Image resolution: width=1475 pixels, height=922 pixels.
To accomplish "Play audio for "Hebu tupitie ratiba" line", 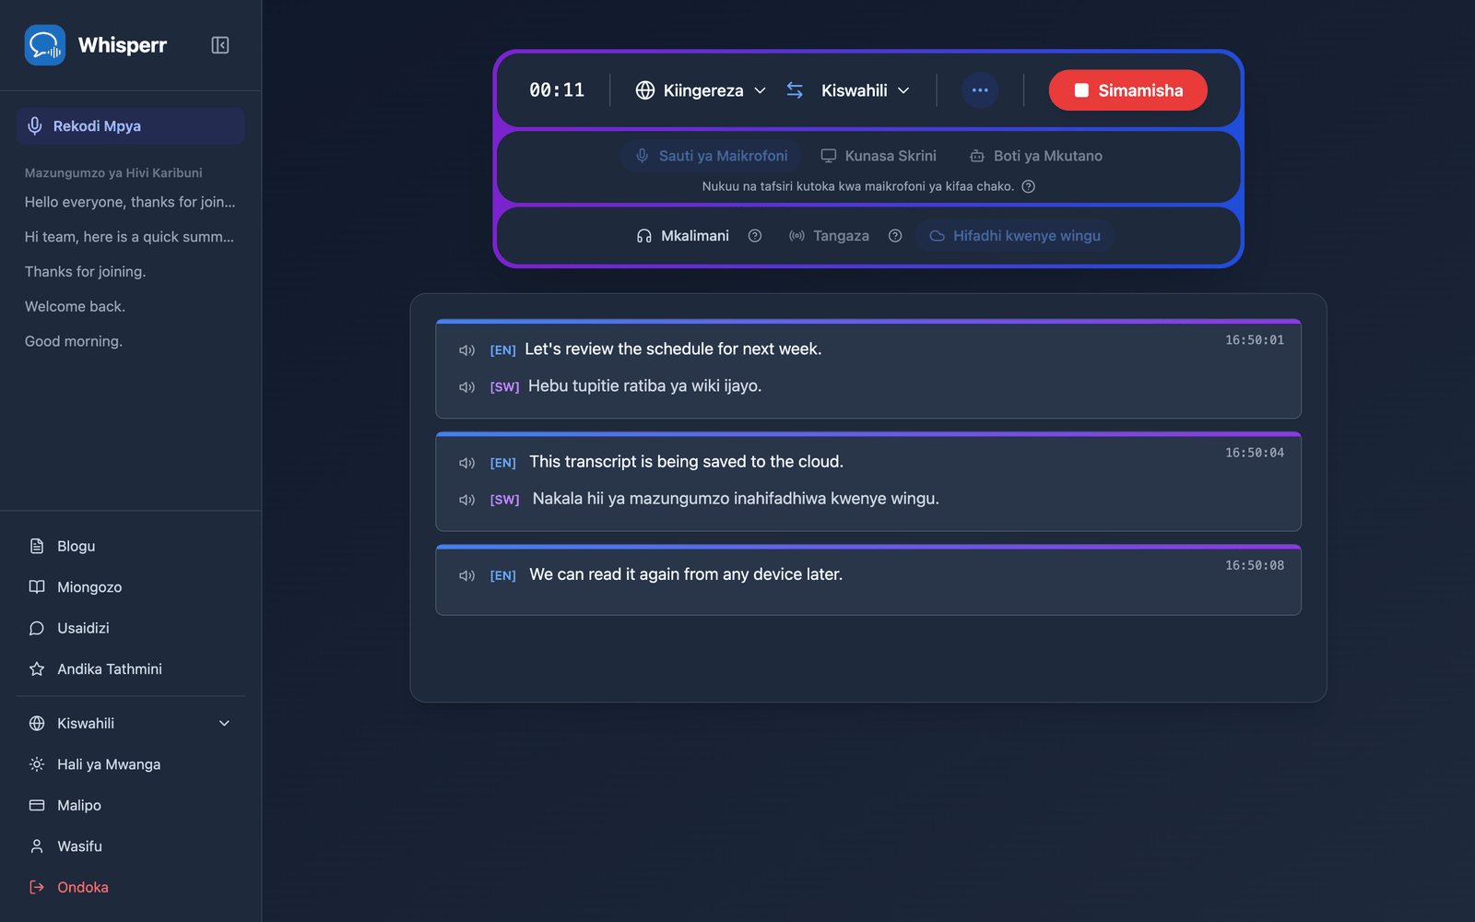I will (x=466, y=387).
